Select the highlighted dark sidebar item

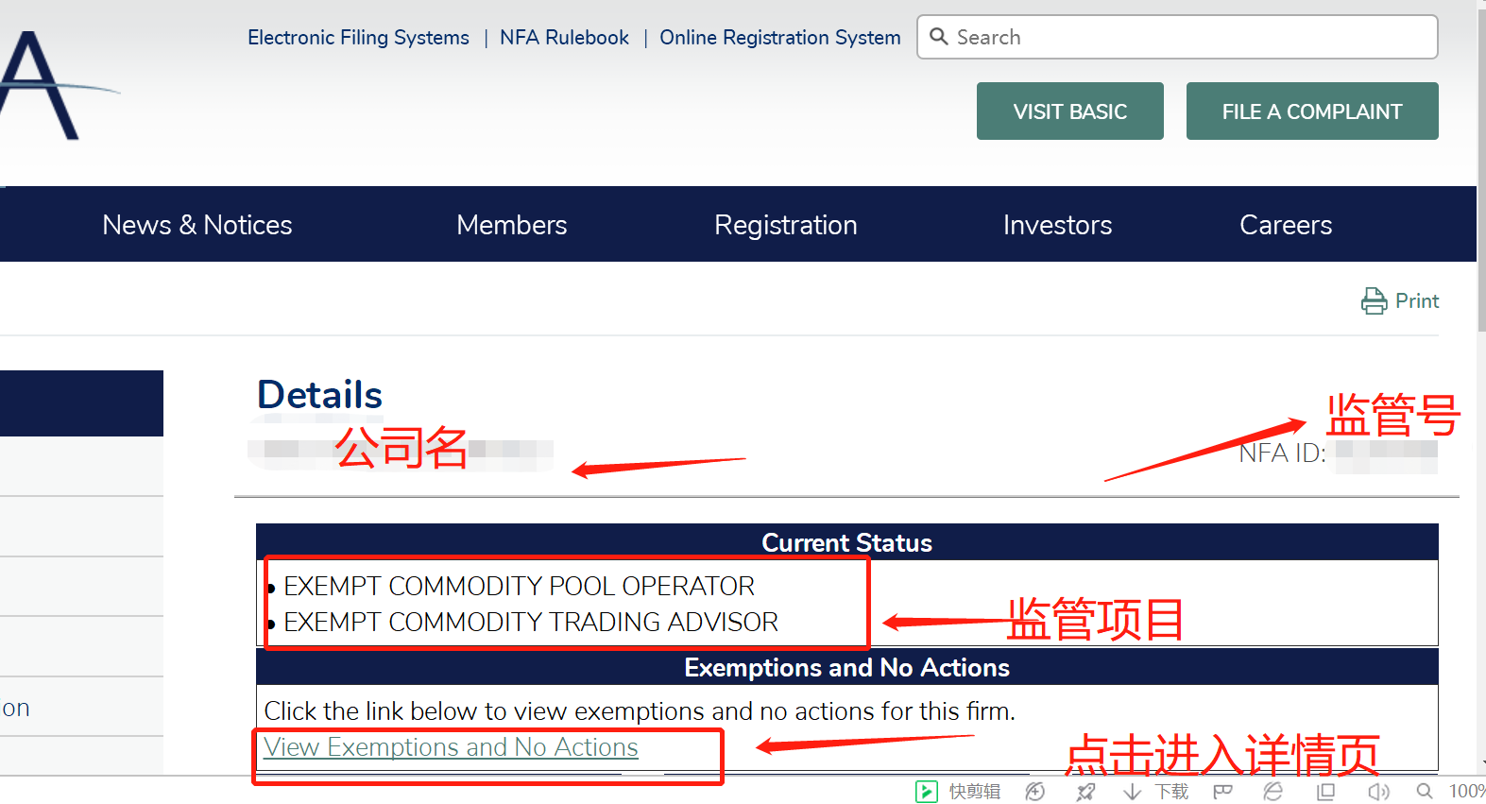click(81, 403)
